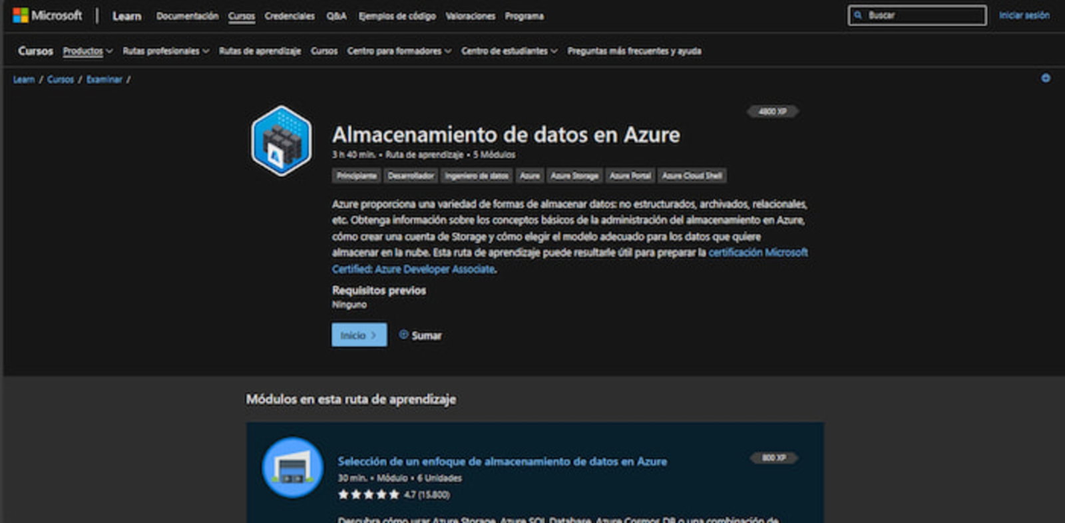Click the Azure data storage path badge
Screen dimensions: 1065x523
point(281,140)
